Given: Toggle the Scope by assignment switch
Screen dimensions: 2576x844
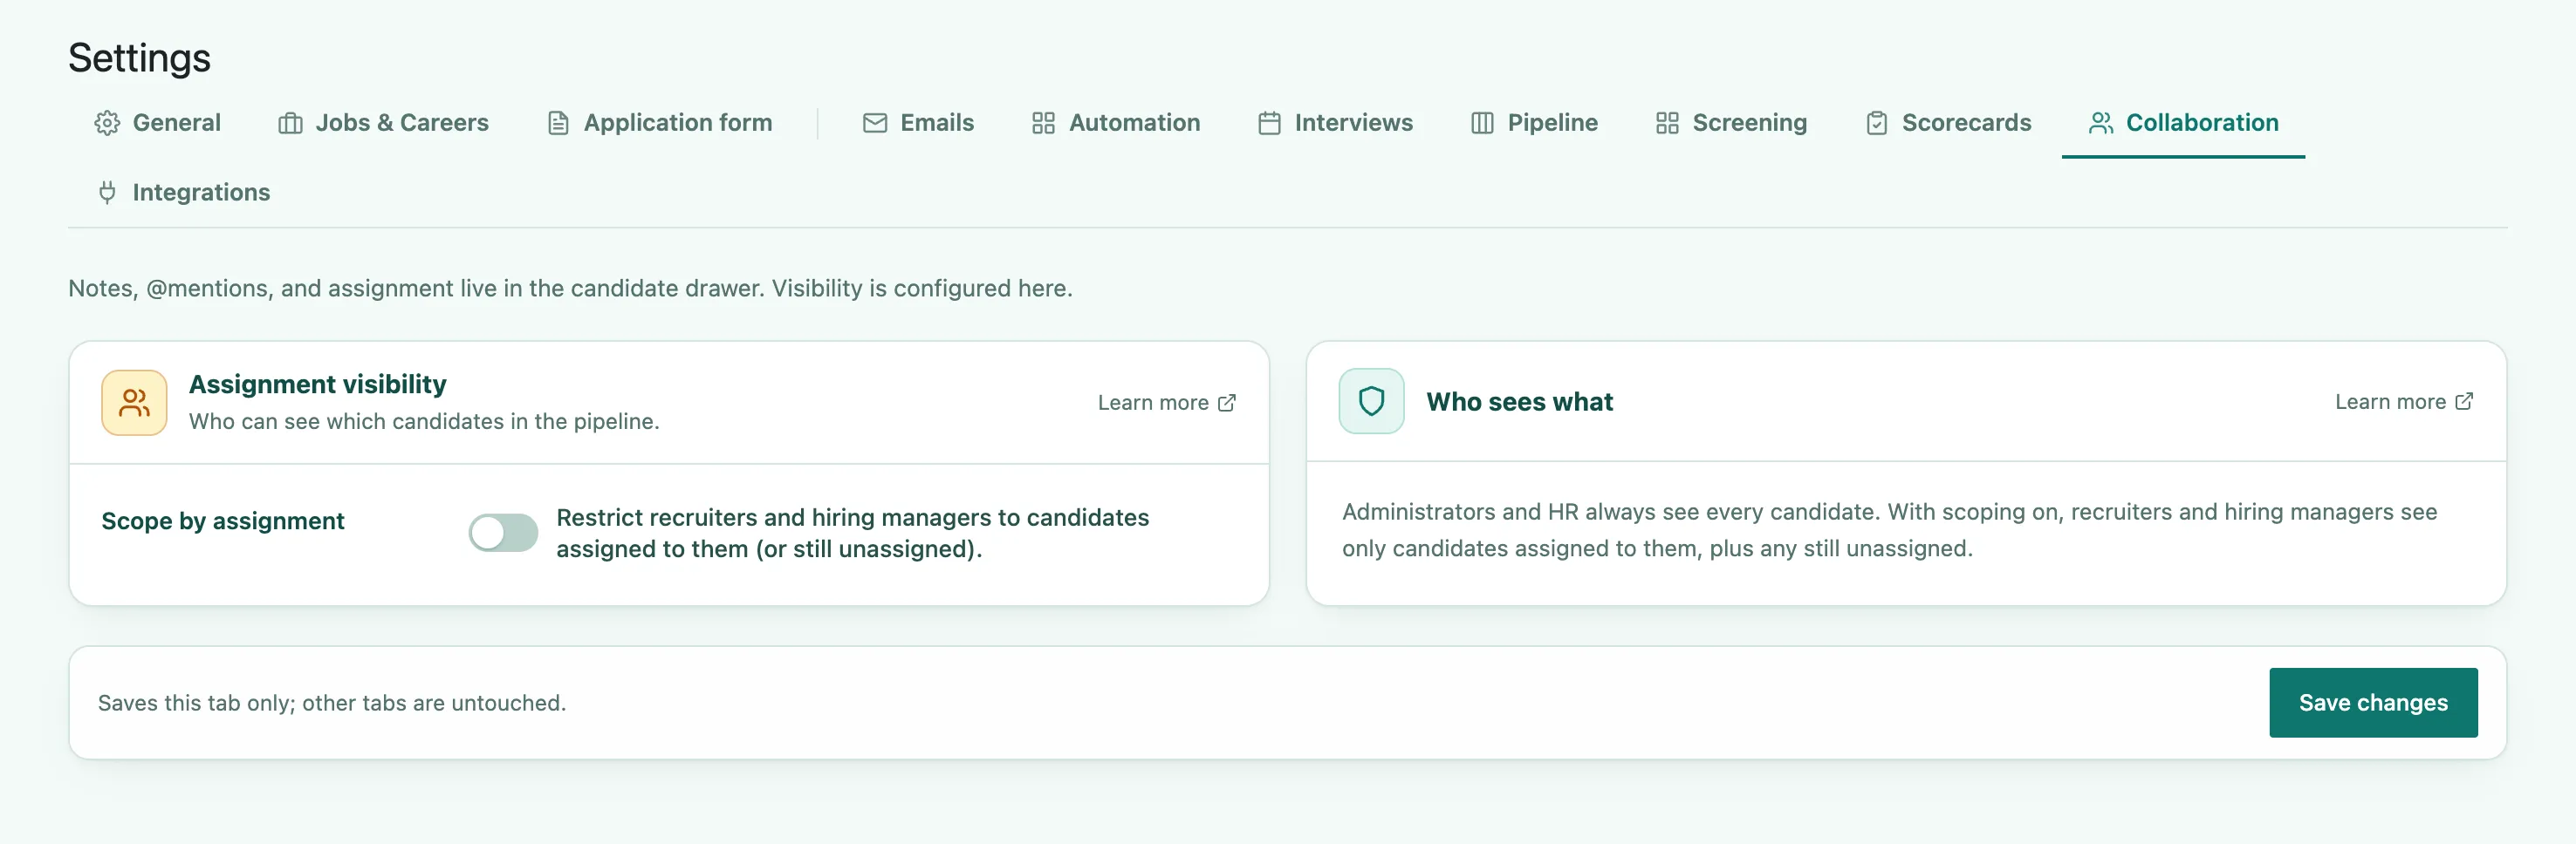Looking at the screenshot, I should [x=503, y=533].
